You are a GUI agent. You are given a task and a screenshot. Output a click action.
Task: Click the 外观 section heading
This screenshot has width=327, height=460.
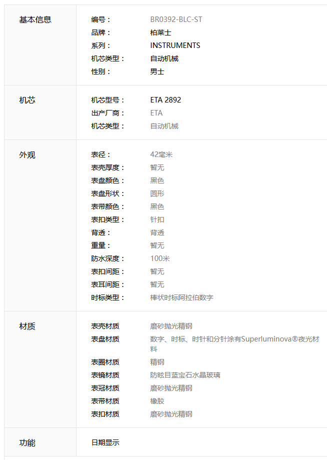(27, 154)
